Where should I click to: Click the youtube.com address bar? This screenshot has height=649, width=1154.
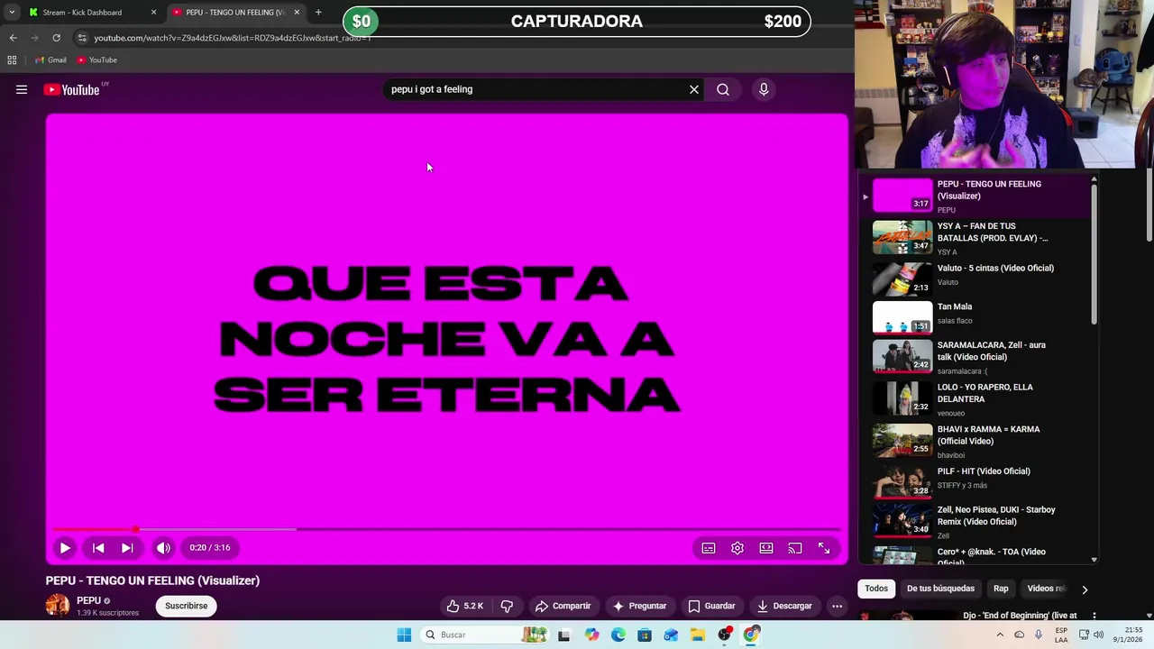click(232, 38)
